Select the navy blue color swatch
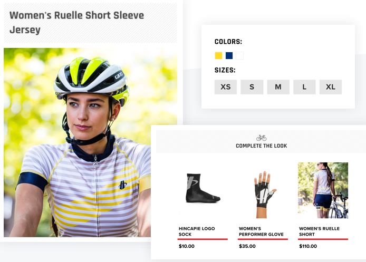This screenshot has height=262, width=366. [229, 56]
